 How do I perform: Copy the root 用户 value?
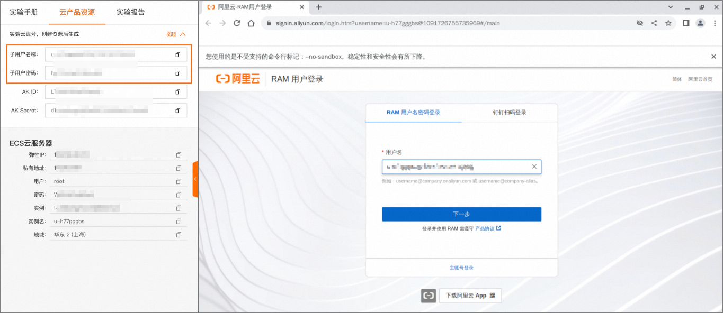[178, 181]
